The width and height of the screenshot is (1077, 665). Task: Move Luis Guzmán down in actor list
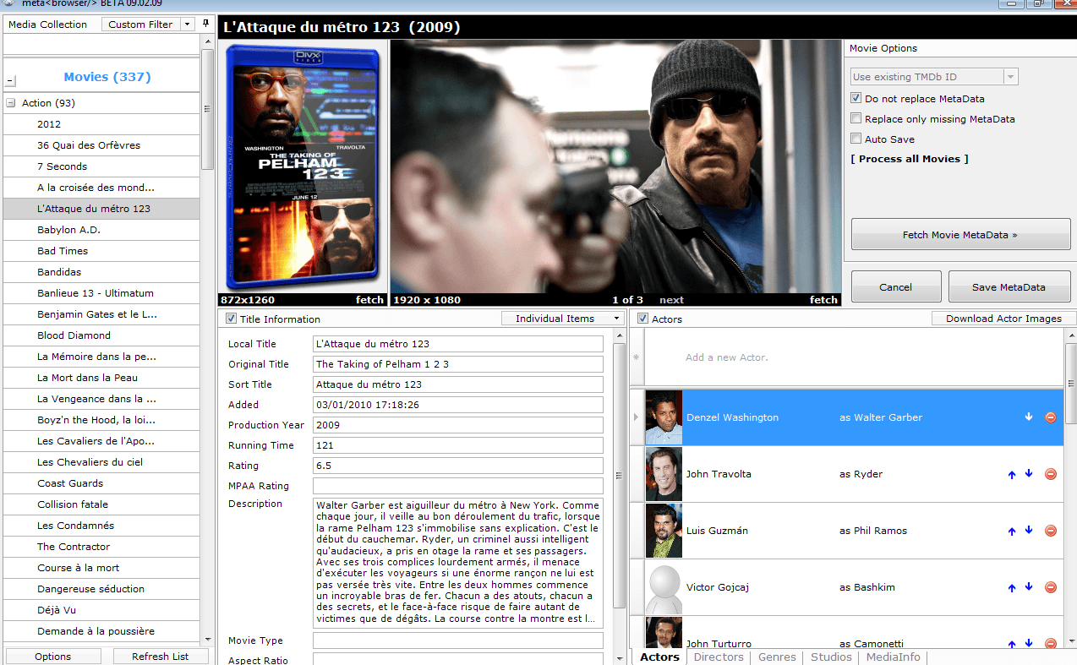(1029, 531)
